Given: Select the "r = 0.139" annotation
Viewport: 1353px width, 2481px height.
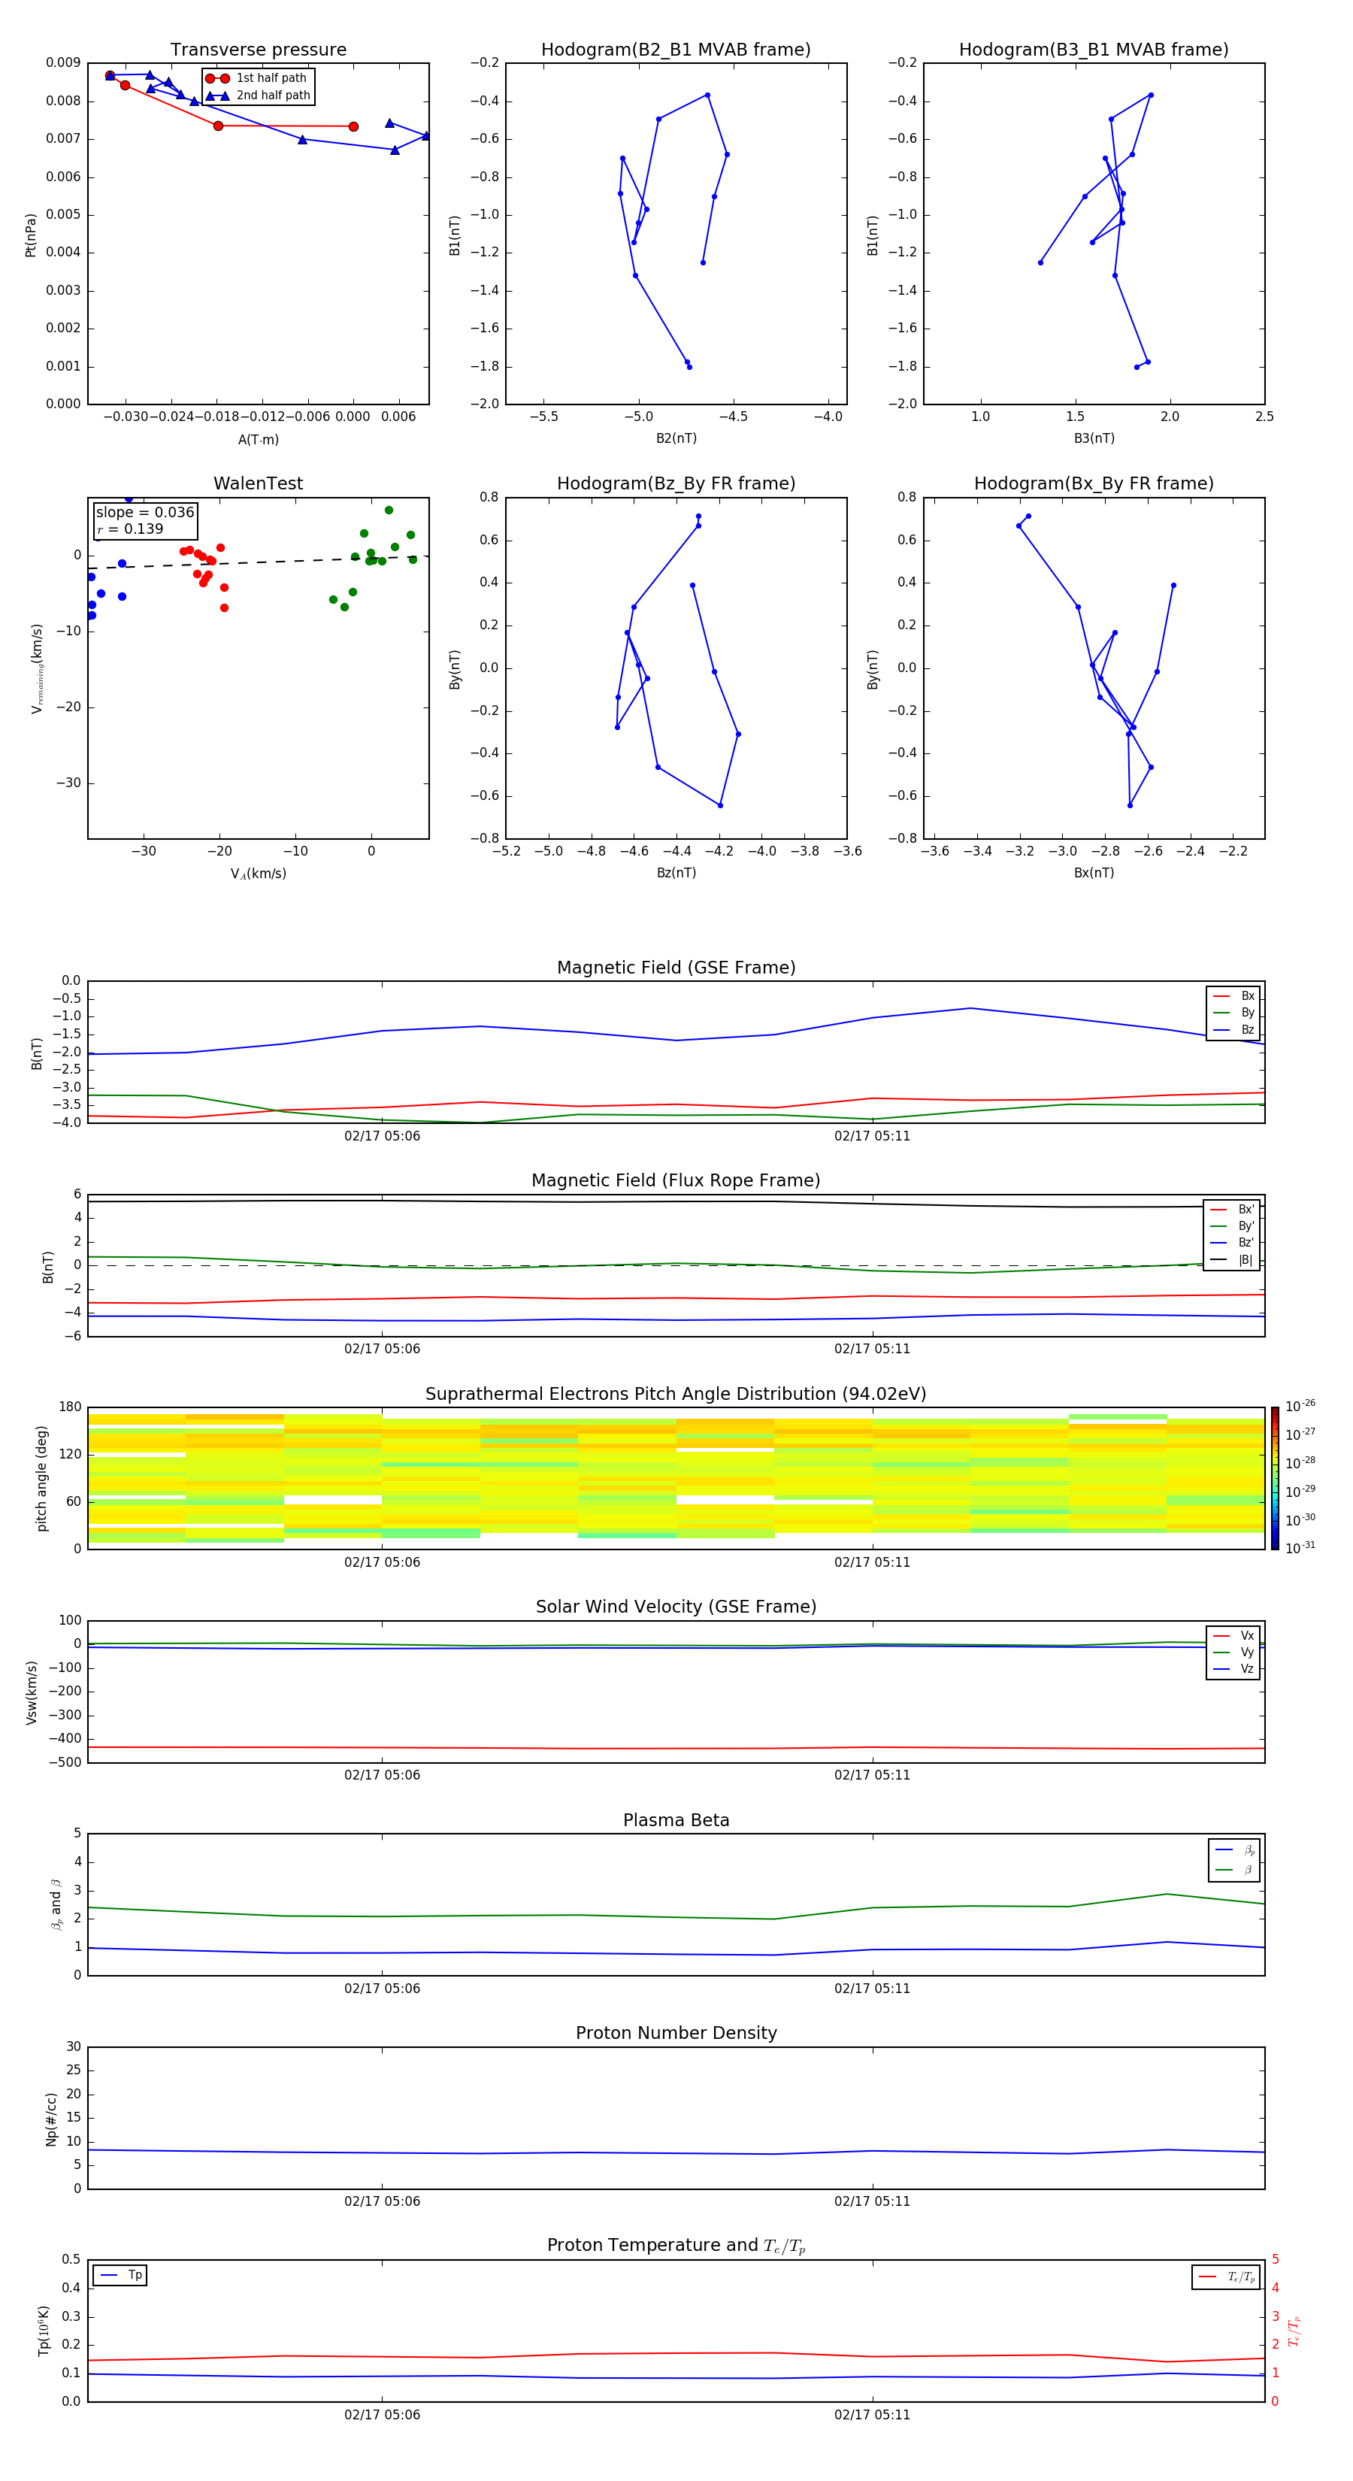Looking at the screenshot, I should point(130,529).
